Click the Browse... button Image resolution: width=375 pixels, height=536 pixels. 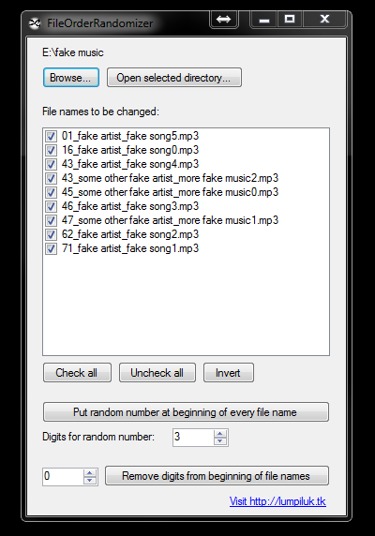[x=71, y=78]
